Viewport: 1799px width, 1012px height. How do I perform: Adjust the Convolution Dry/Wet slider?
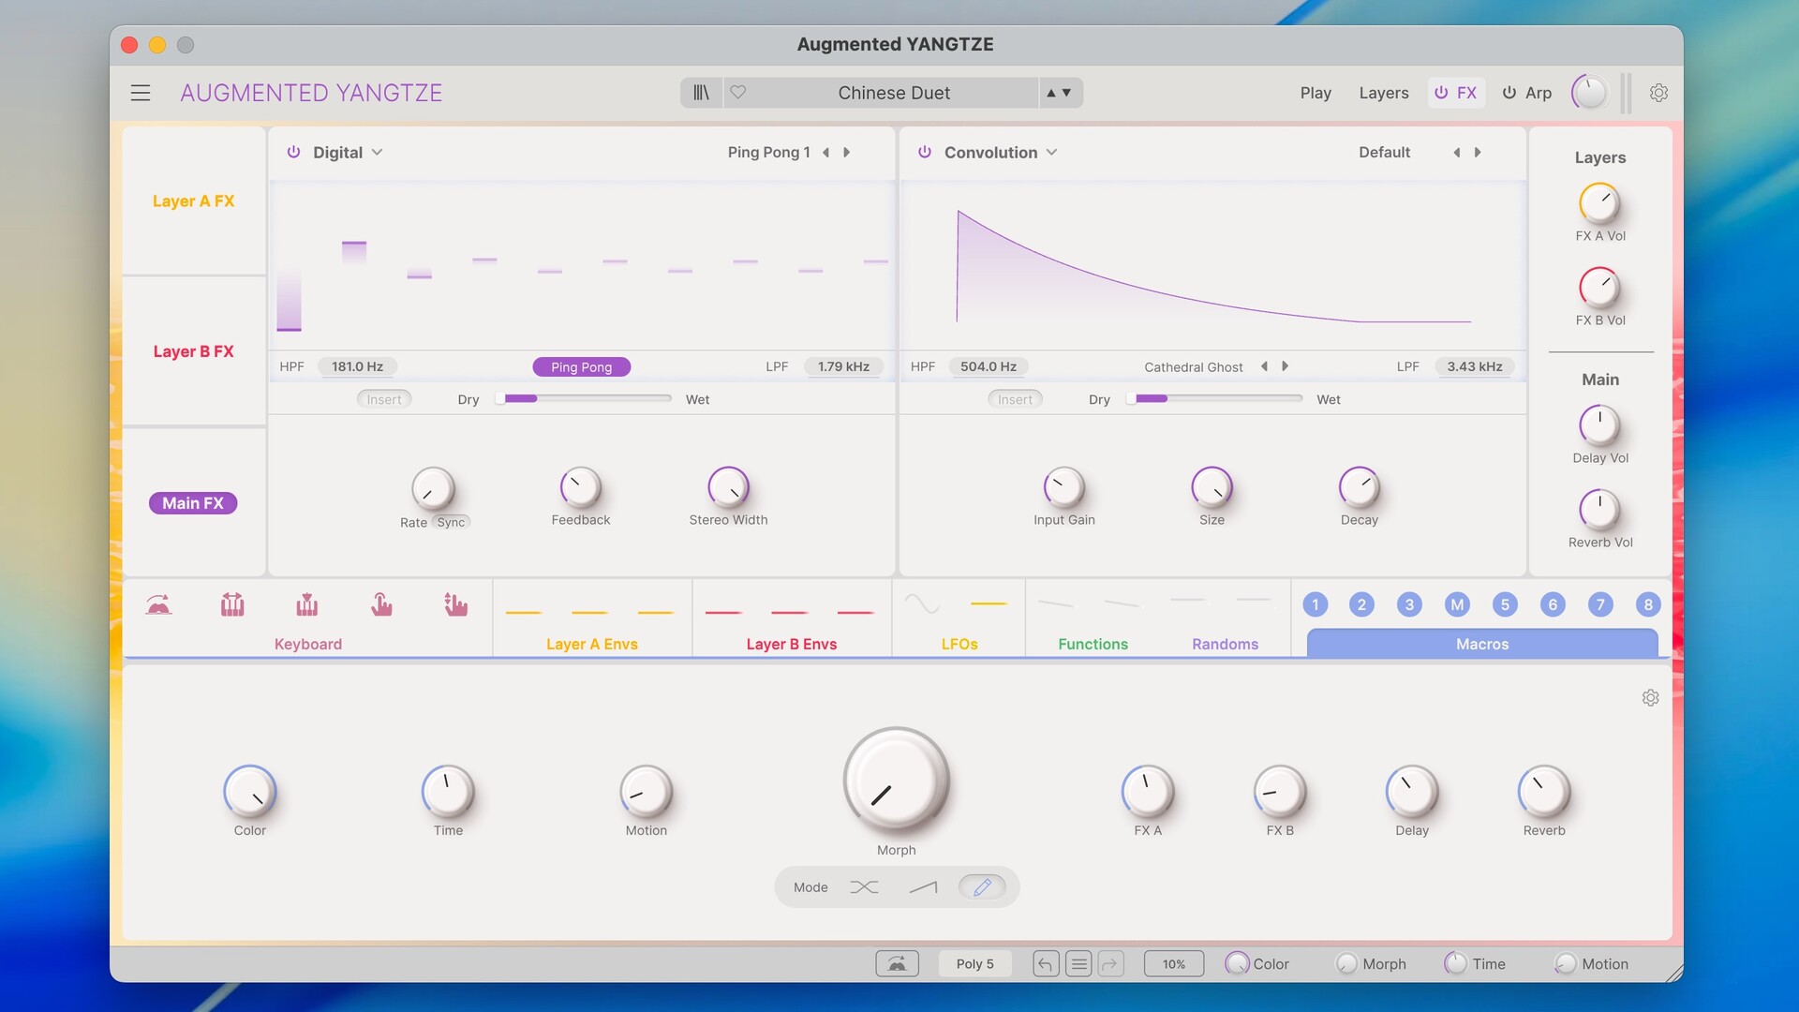click(x=1214, y=399)
